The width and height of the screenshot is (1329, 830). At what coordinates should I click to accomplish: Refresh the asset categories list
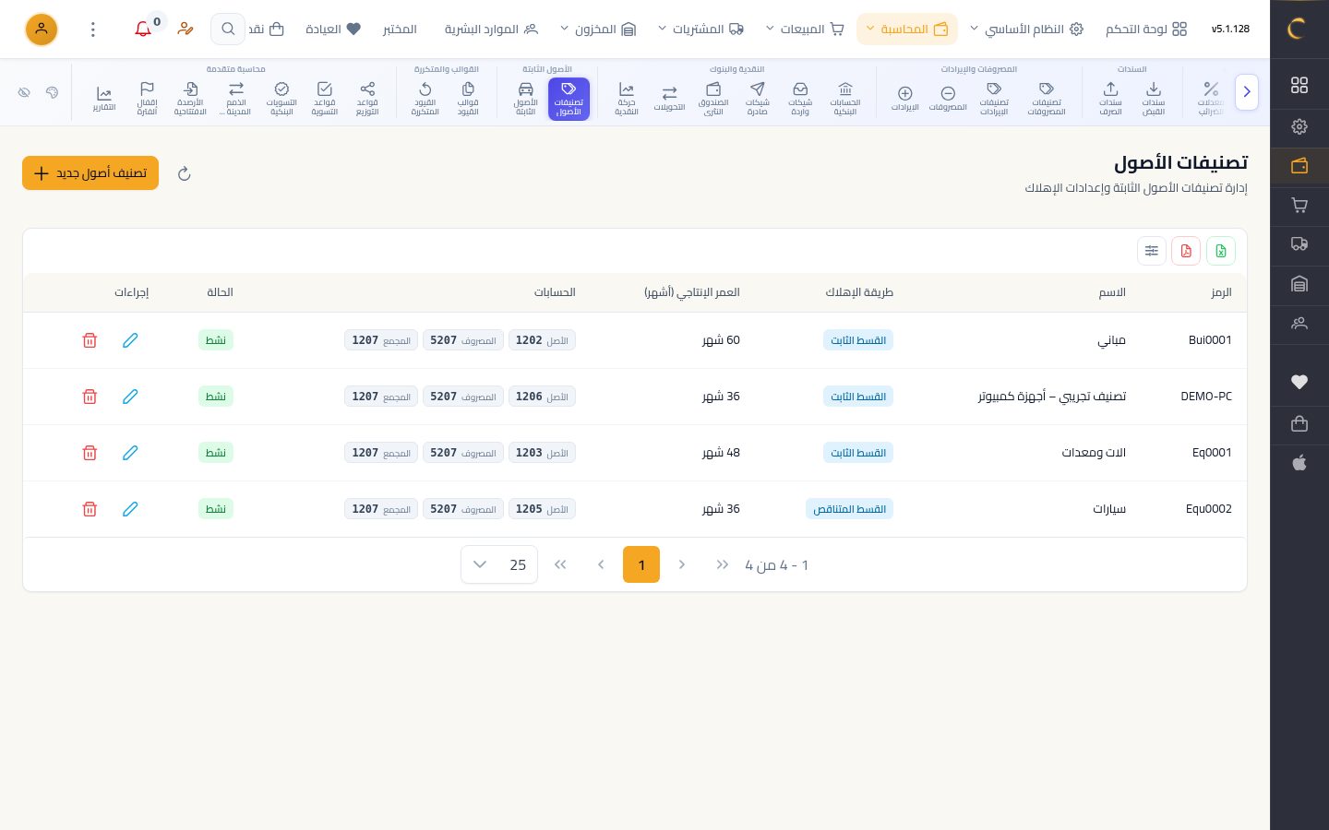click(185, 173)
